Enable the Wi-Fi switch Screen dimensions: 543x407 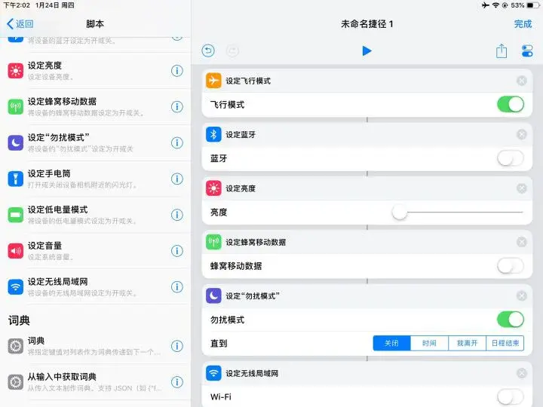click(511, 396)
